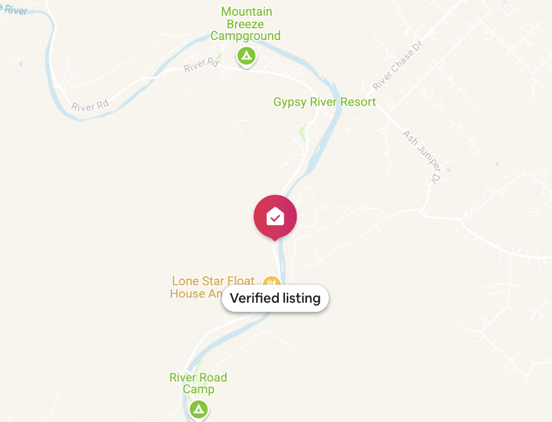Screen dimensions: 552x422
Task: Click the green park patch below Gypsy River Resort
Action: pyautogui.click(x=303, y=133)
